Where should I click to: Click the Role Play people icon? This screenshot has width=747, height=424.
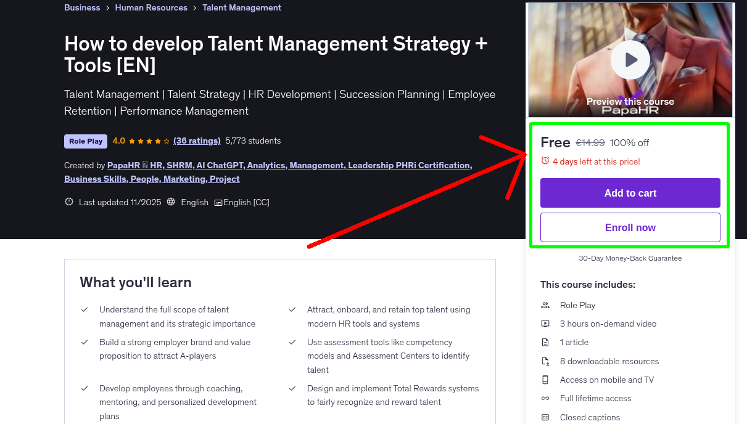tap(545, 305)
